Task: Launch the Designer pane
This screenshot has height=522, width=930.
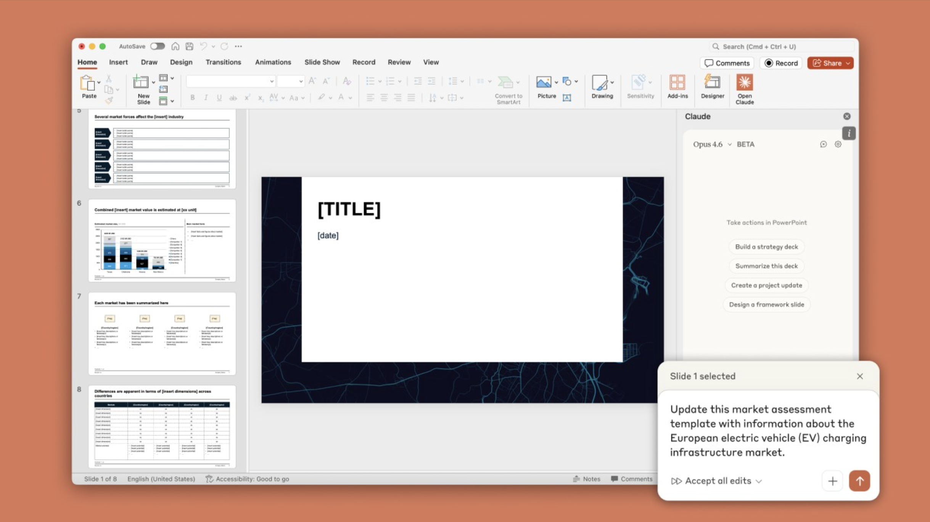Action: 712,88
